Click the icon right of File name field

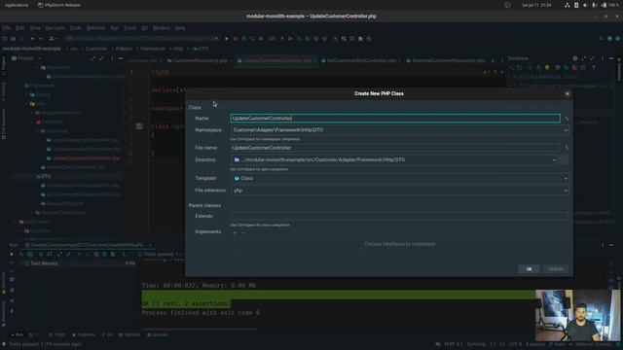pos(567,148)
